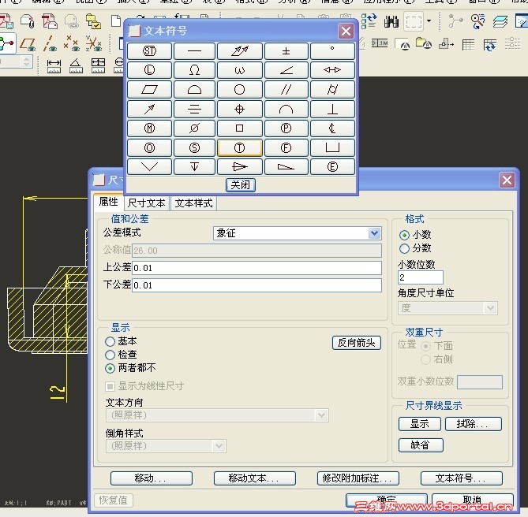Open the binoculars find tool
The width and height of the screenshot is (528, 517).
coord(391,21)
